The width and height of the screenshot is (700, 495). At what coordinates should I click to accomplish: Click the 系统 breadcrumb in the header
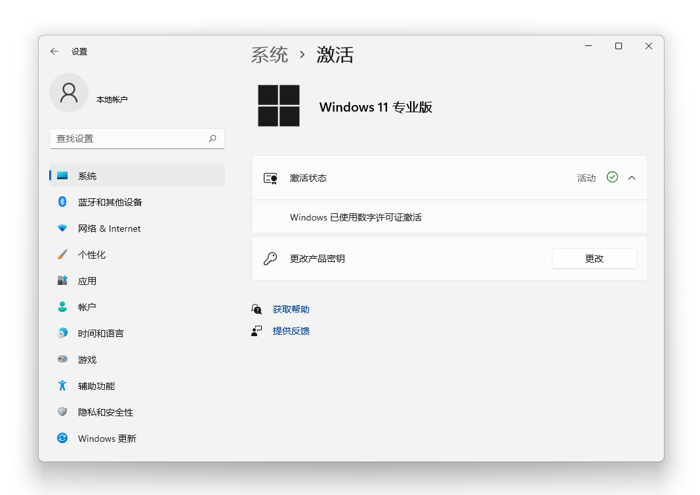click(x=270, y=55)
